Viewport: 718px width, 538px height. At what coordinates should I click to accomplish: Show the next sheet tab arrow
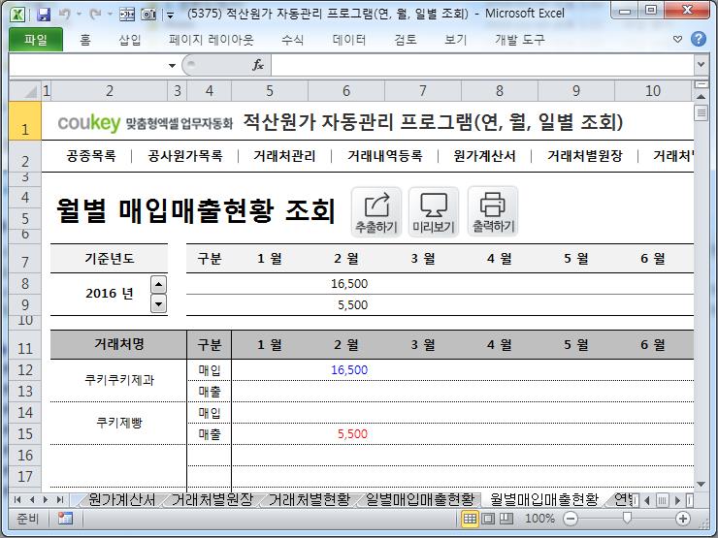coord(46,499)
